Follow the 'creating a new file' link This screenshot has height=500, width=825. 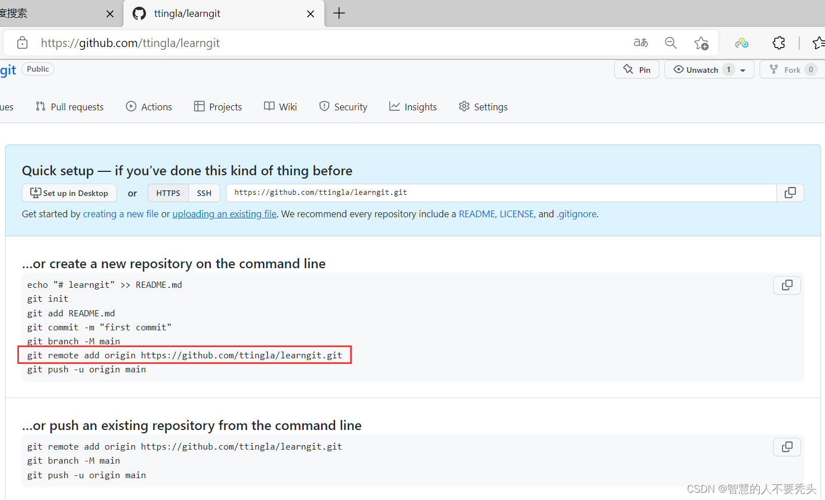120,213
